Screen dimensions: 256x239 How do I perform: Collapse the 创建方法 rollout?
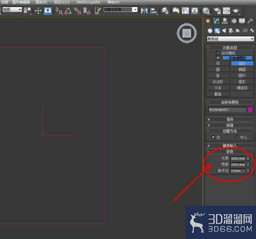[230, 131]
